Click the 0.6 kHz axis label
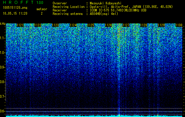Viewport: 185px width, 117px height. pyautogui.click(x=2, y=111)
